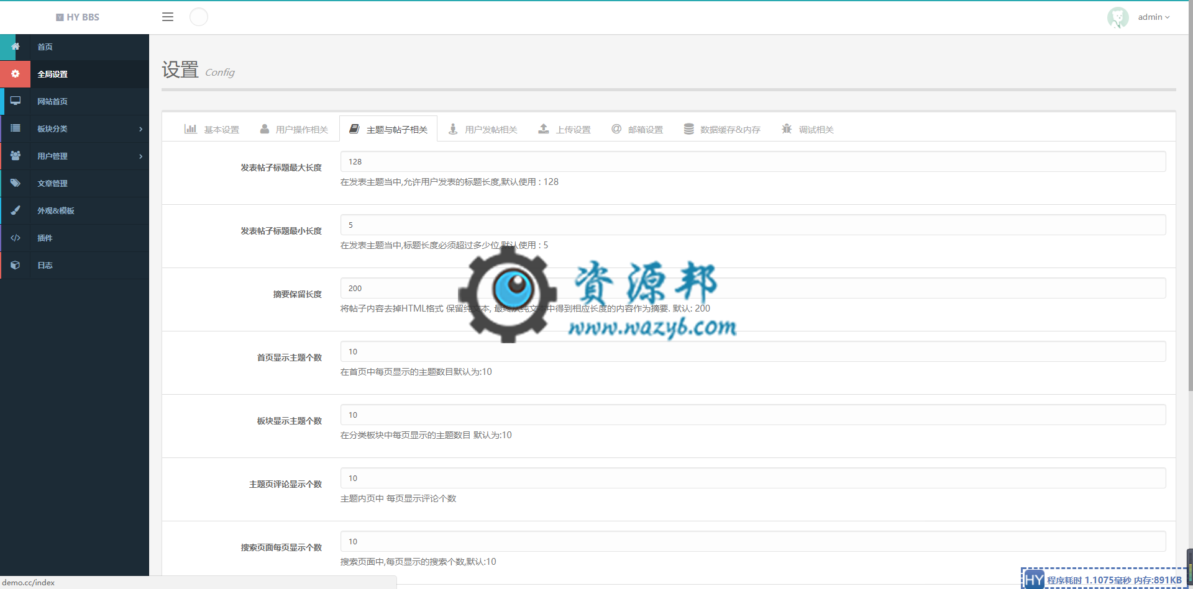1193x589 pixels.
Task: Click the book icon of 主题与帖子相关 tab
Action: (354, 128)
